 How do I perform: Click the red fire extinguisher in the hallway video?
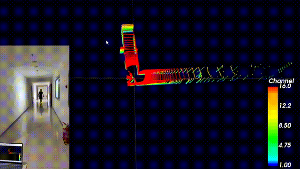pos(66,133)
